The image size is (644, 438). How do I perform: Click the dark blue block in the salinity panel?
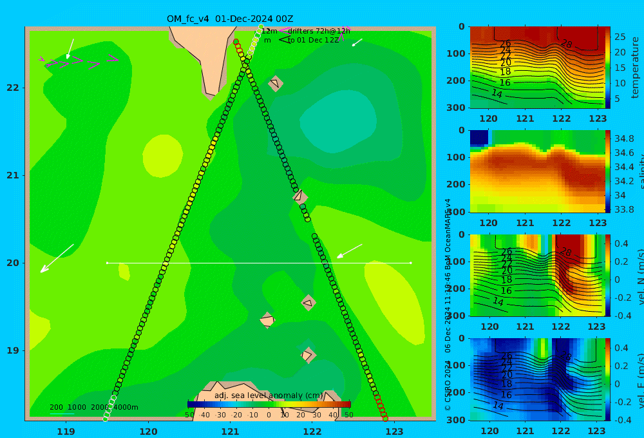tap(479, 137)
